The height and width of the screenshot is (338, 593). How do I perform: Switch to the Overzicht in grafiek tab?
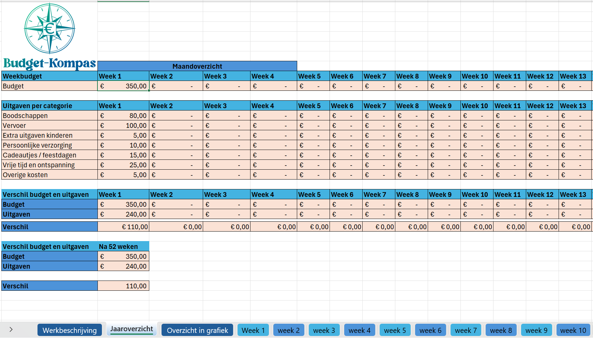(197, 330)
